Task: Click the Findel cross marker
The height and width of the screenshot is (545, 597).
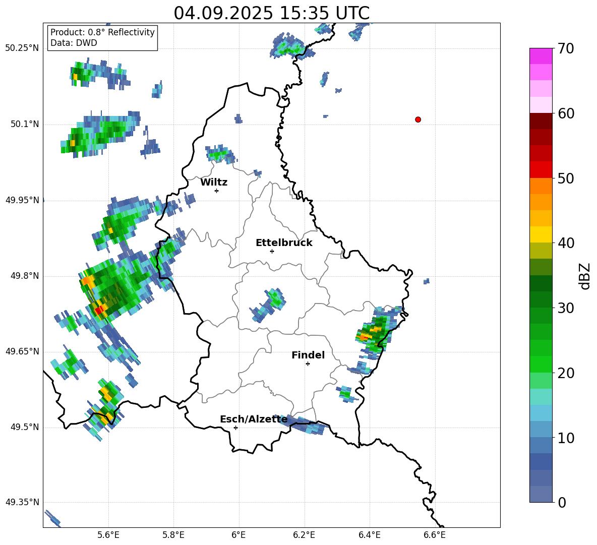Action: point(308,364)
